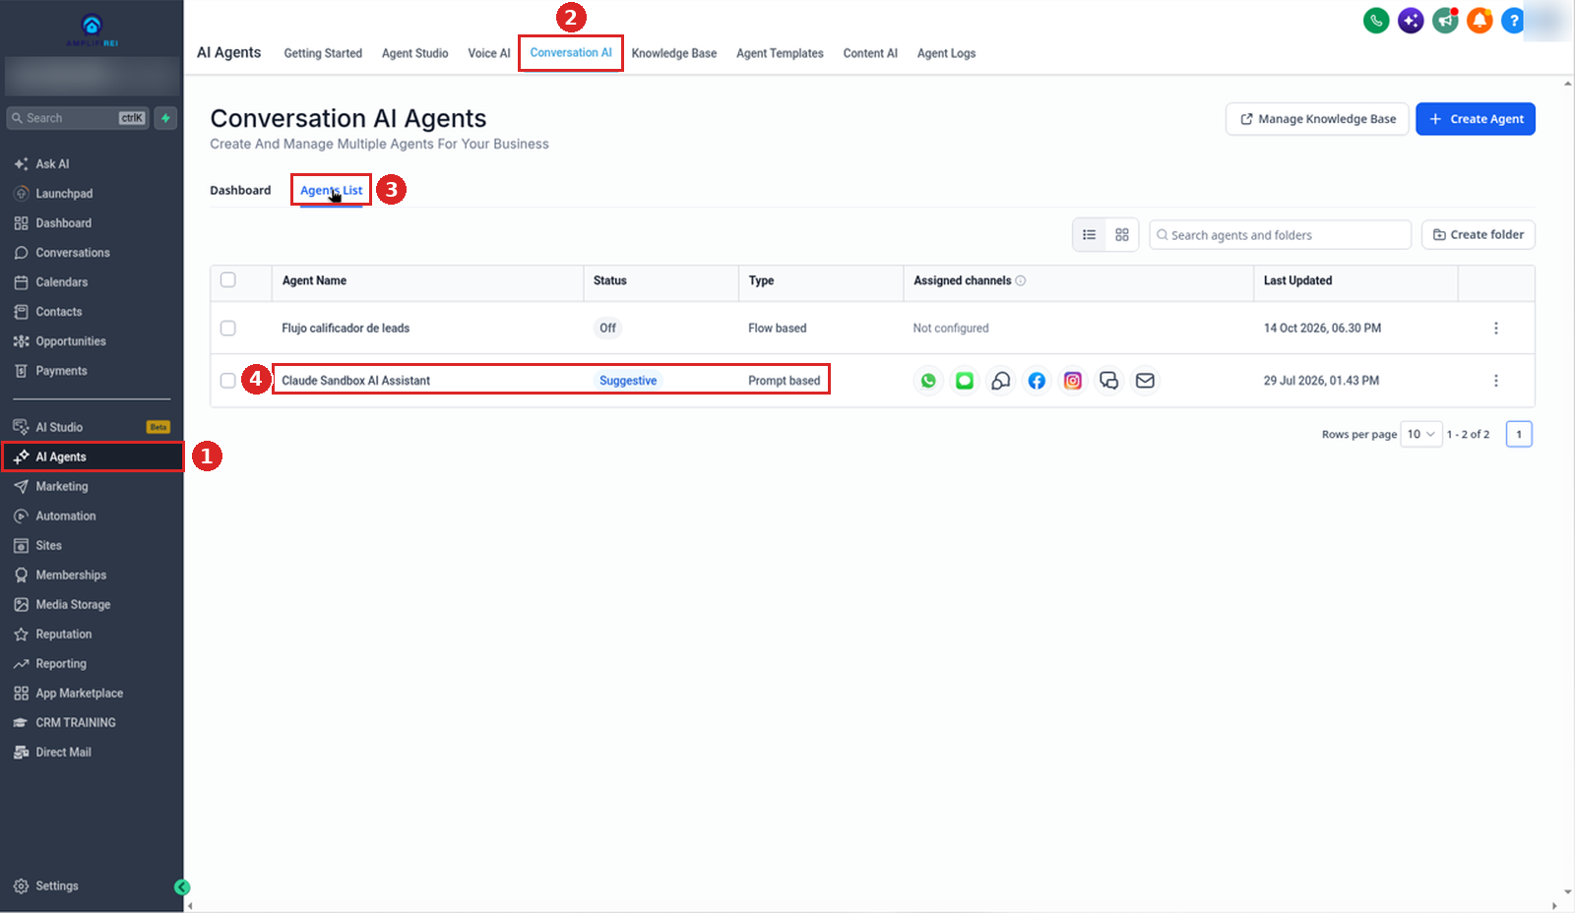Click Manage Knowledge Base button
Screen dimensions: 1575x913
pyautogui.click(x=1317, y=119)
